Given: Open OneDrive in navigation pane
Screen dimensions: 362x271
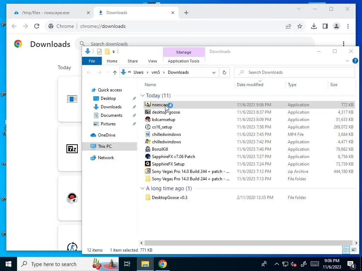Looking at the screenshot, I should click(x=106, y=135).
